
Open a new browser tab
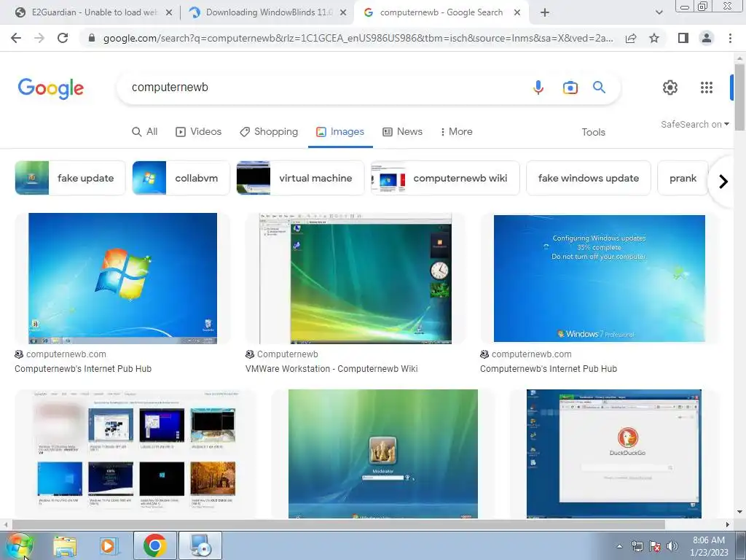[x=545, y=13]
